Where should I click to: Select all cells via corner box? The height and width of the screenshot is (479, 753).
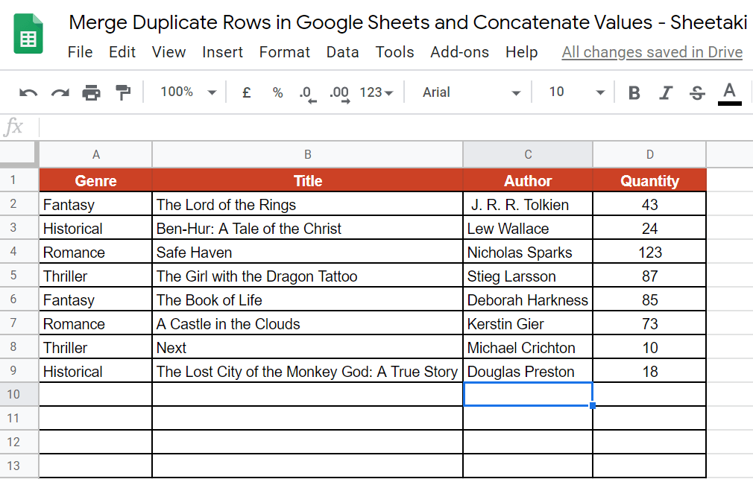coord(19,153)
